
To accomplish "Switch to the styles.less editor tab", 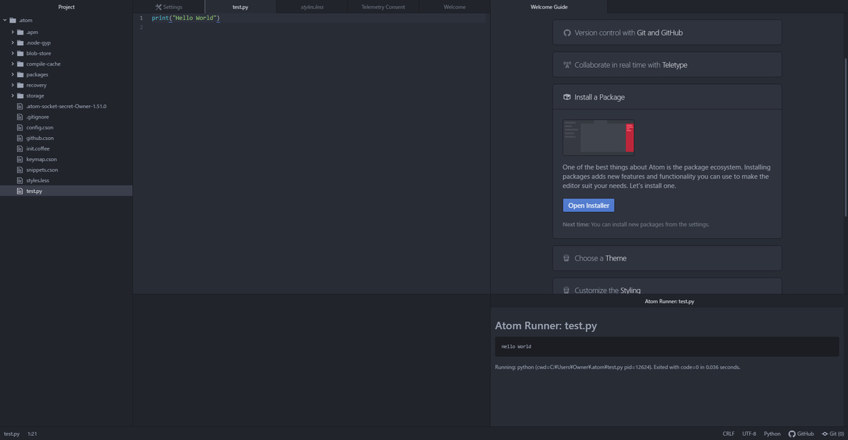I will click(312, 7).
